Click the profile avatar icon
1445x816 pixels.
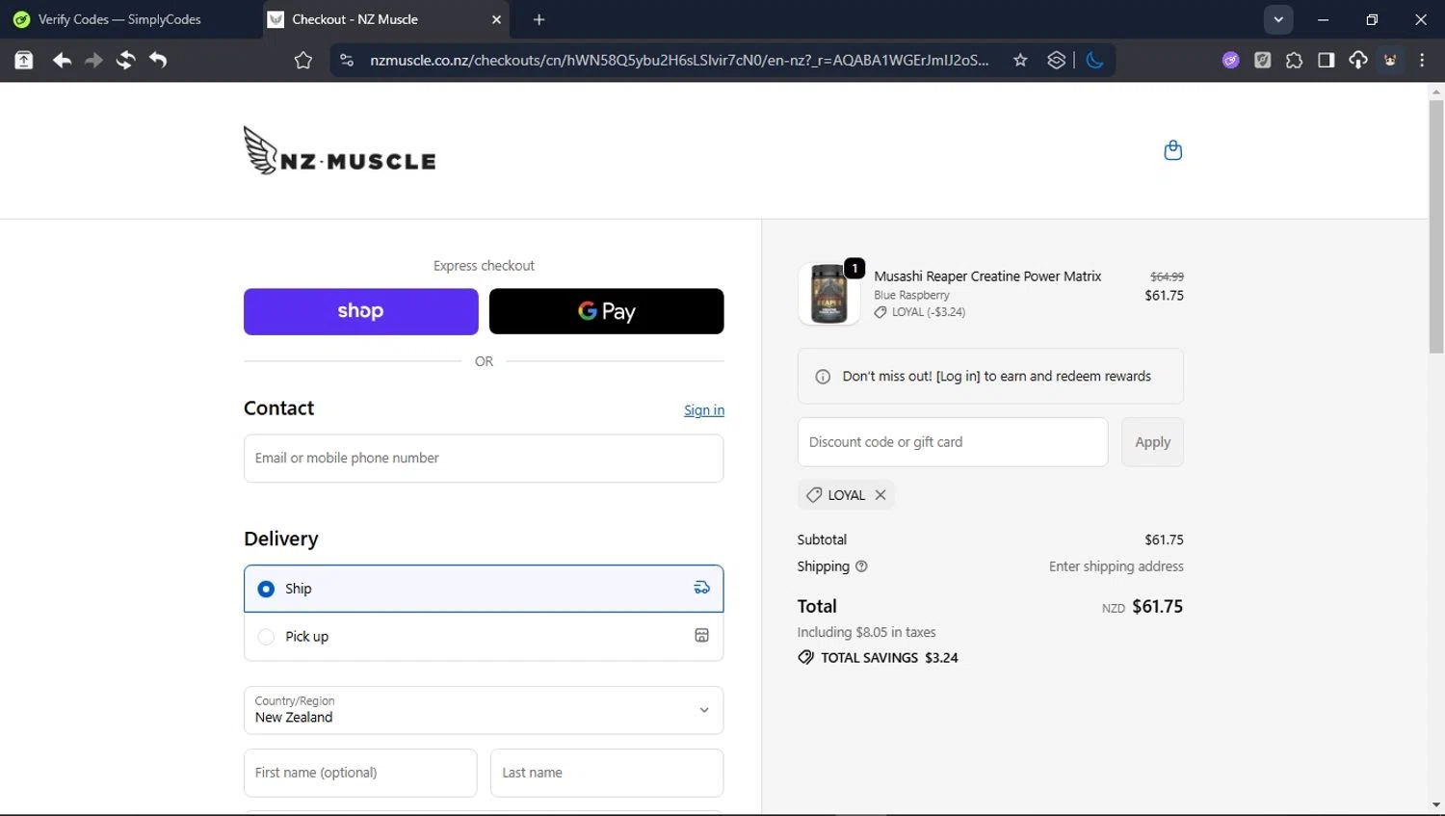[1390, 60]
